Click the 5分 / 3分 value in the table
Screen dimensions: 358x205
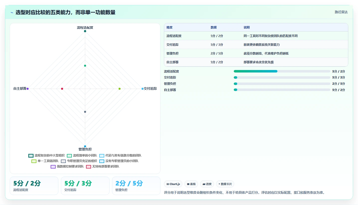click(217, 45)
